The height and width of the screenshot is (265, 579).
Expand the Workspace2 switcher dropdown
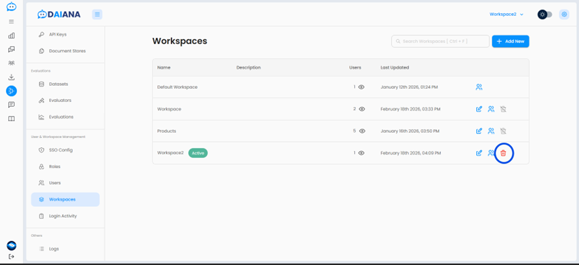click(506, 14)
